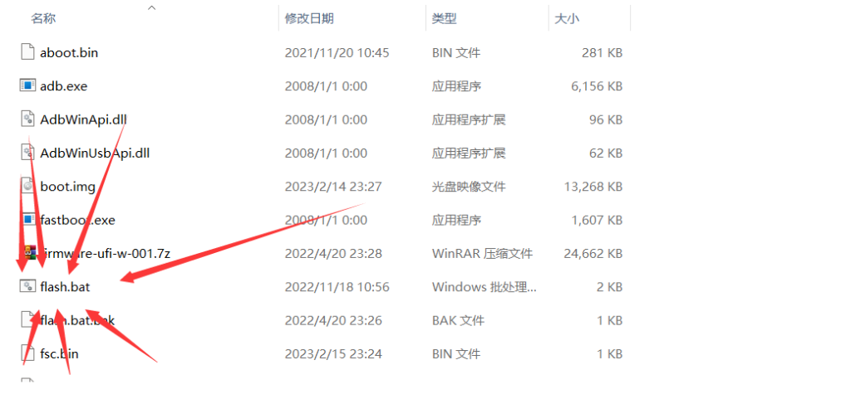Click the AdbWinApi.dll file icon

(x=27, y=119)
